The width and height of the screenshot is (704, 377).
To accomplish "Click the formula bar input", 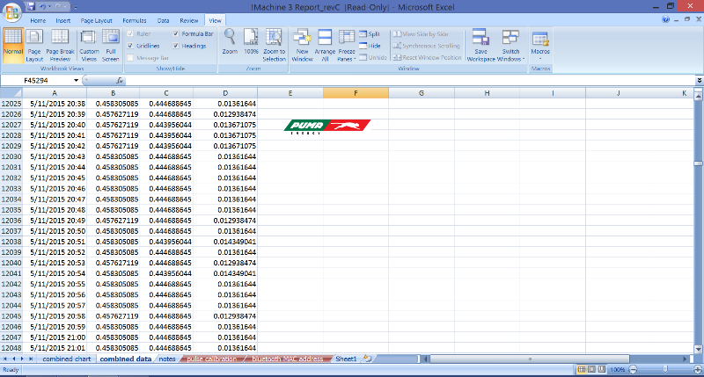I will [410, 80].
